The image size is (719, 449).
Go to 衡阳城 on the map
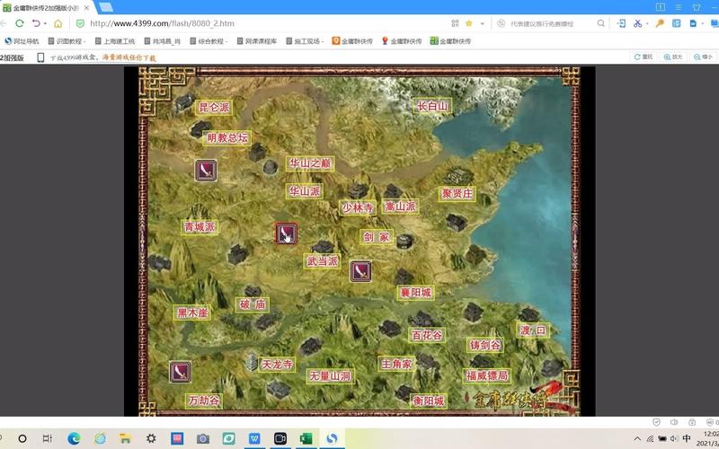429,401
